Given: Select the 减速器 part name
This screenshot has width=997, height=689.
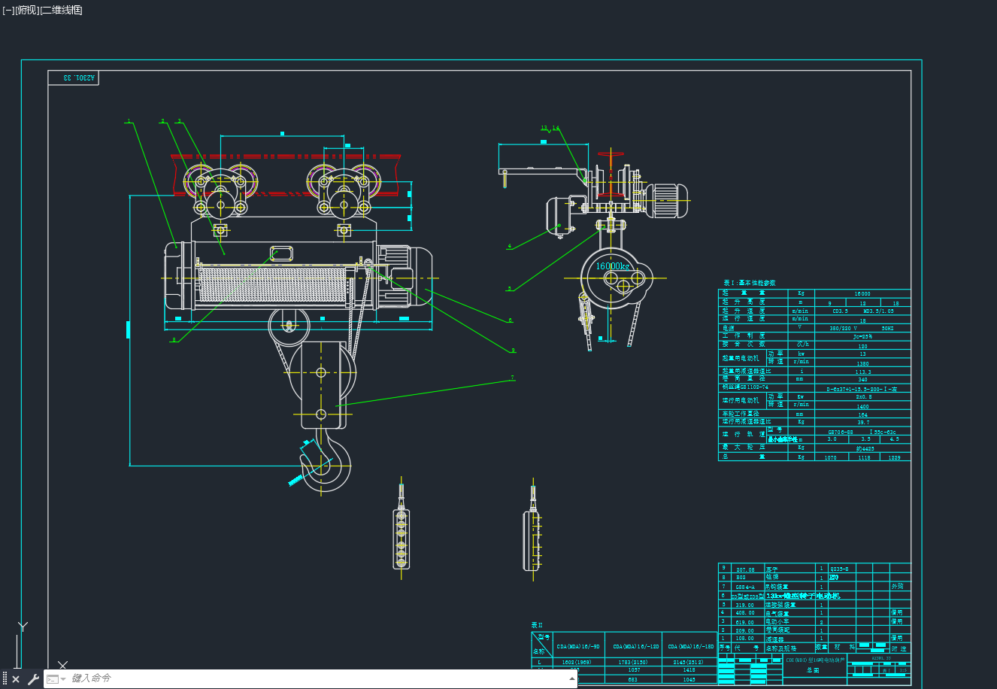Looking at the screenshot, I should pyautogui.click(x=774, y=639).
